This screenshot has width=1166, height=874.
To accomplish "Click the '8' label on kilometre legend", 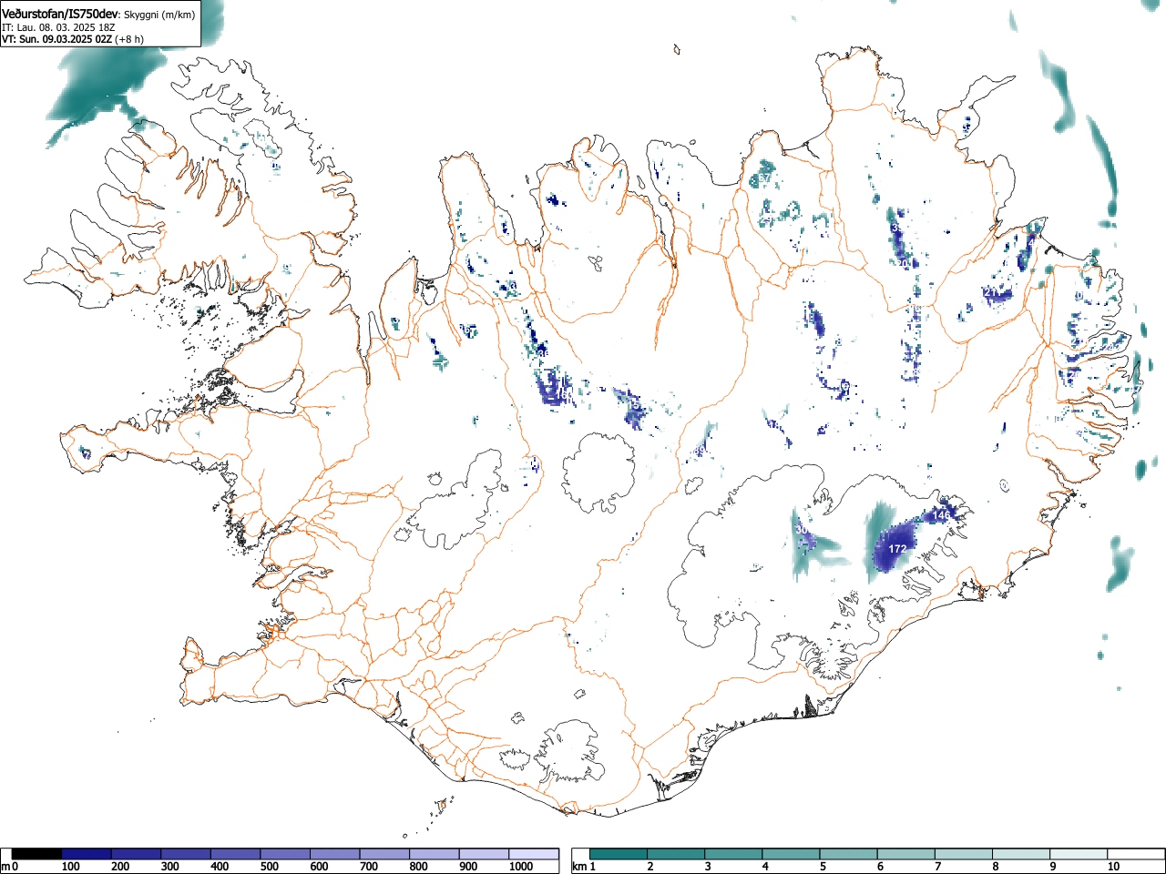I will 995,867.
